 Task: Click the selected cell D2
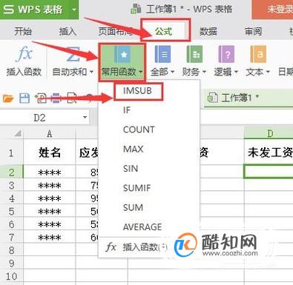pos(269,172)
